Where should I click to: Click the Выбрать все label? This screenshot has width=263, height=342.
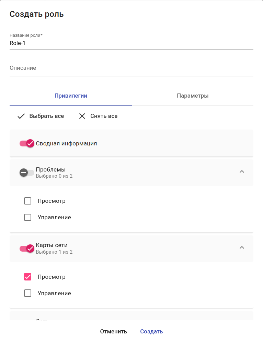(47, 116)
